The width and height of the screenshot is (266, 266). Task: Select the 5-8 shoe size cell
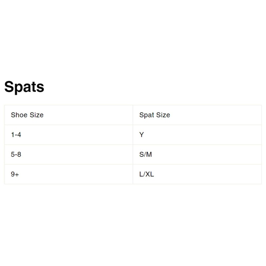pos(68,155)
